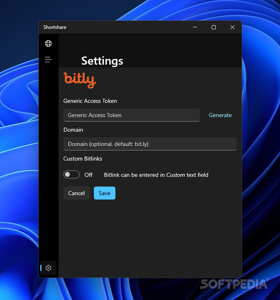This screenshot has width=280, height=300.
Task: Save the bitly settings
Action: point(104,193)
